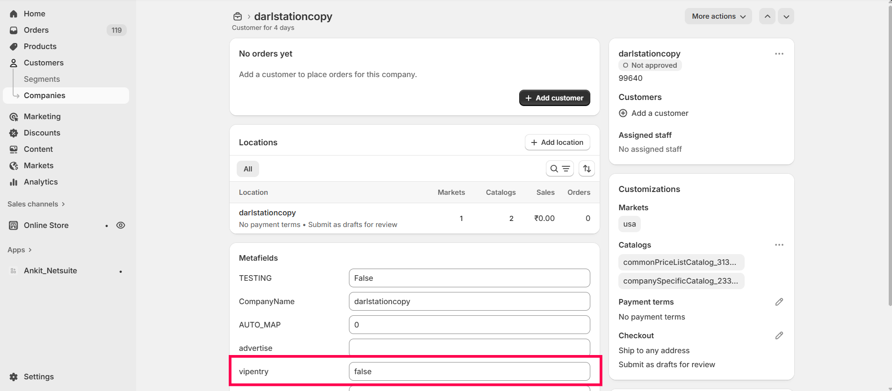892x391 pixels.
Task: Expand the Apps section
Action: pos(20,250)
